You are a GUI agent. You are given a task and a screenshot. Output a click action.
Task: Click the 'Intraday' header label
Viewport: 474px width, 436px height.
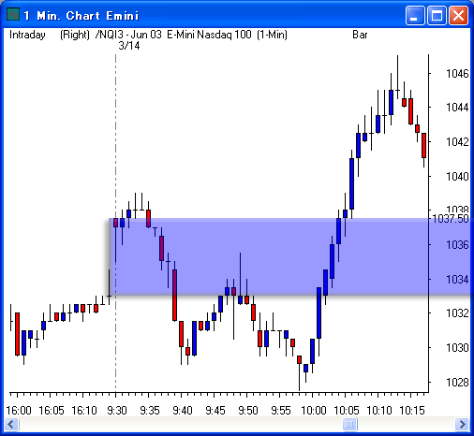tap(27, 35)
